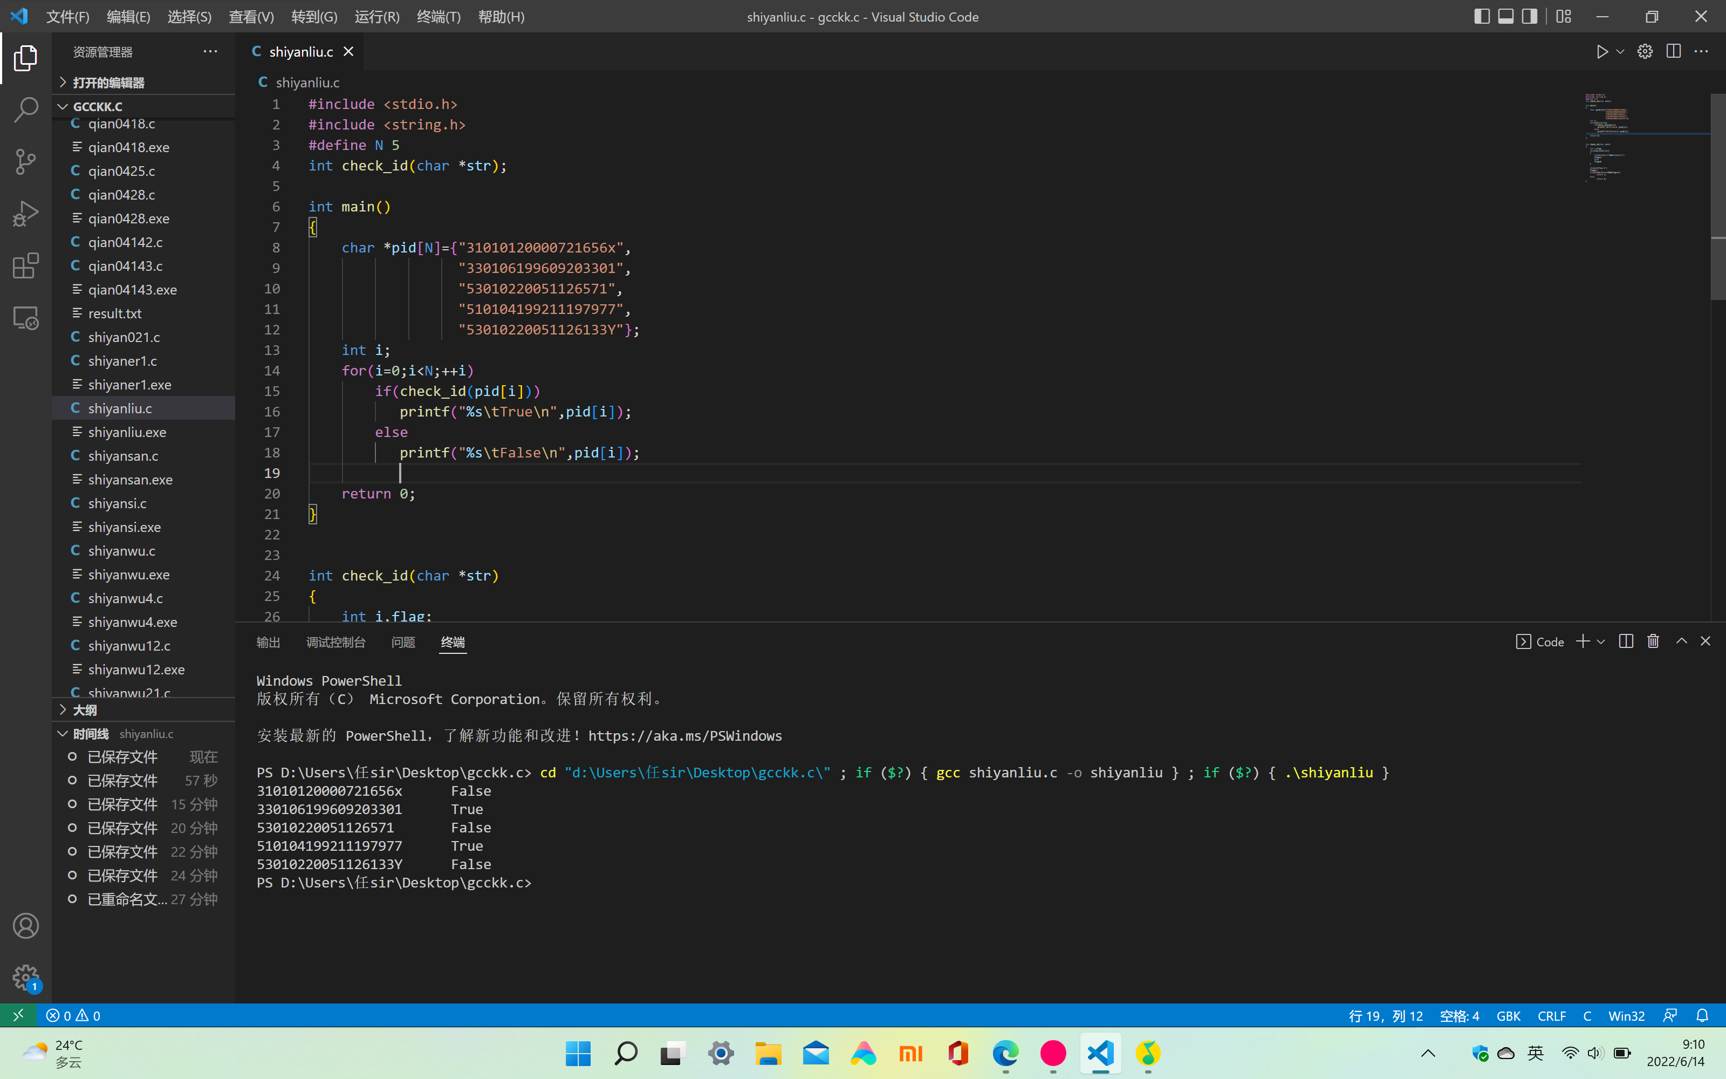Expand the Open Editors section
This screenshot has width=1726, height=1079.
(x=143, y=83)
